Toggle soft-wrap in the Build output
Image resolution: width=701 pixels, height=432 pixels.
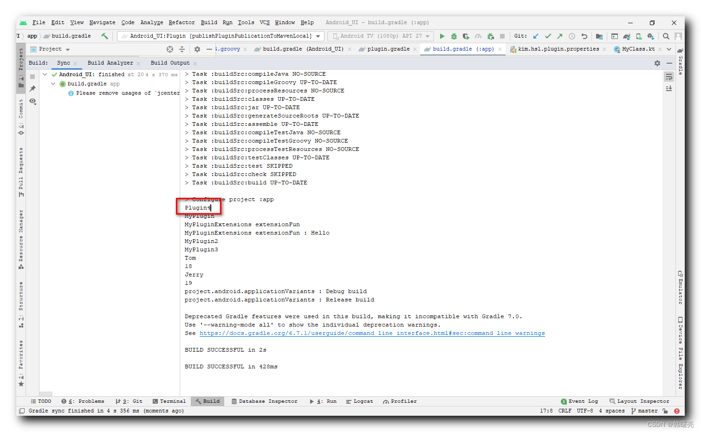pos(669,77)
